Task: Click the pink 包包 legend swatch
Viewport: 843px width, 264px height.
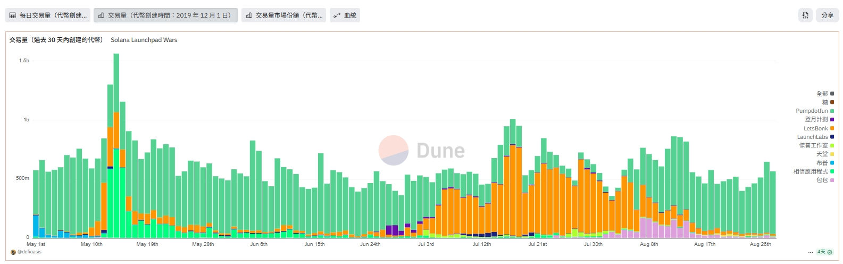Action: pos(832,180)
